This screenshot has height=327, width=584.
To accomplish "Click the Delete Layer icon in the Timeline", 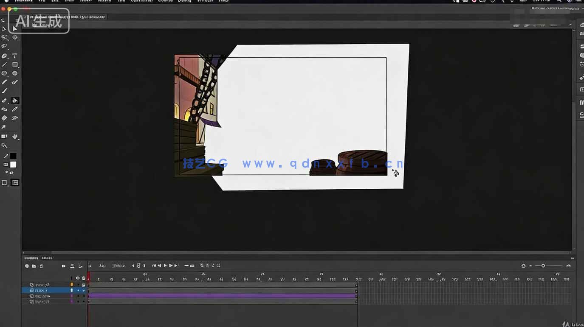I will tap(41, 266).
